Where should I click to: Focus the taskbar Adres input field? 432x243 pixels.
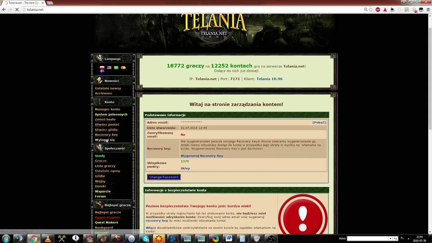click(368, 239)
